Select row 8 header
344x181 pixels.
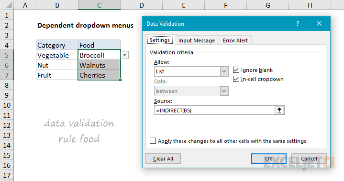click(x=7, y=85)
